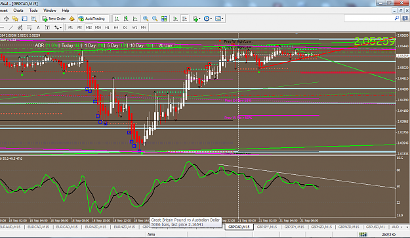Open the Charts menu
The height and width of the screenshot is (238, 410).
pos(18,11)
